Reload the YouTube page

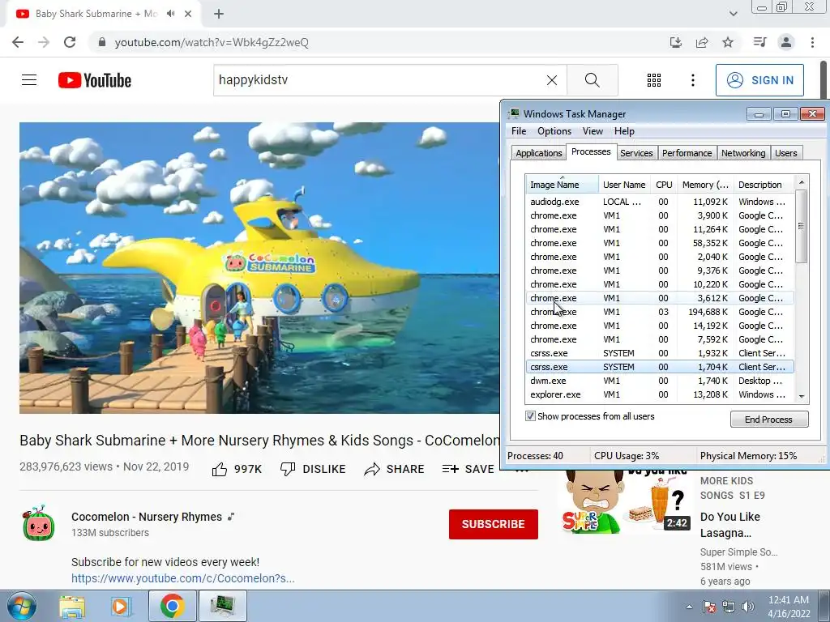(70, 42)
